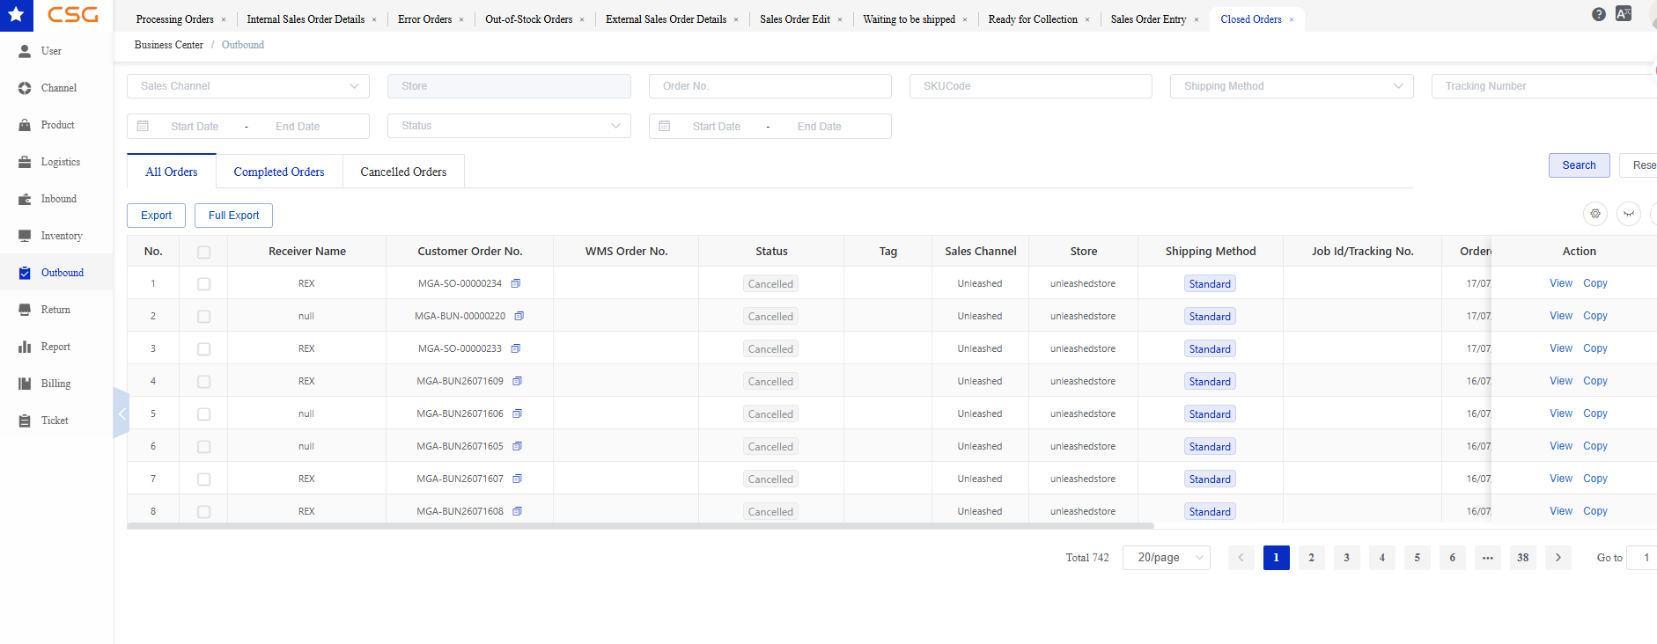Click the language translate icon
Screen dimensions: 1657x644
(1624, 14)
